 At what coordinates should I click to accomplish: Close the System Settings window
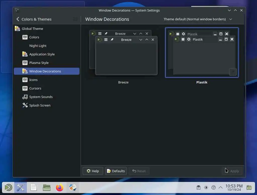click(x=241, y=10)
